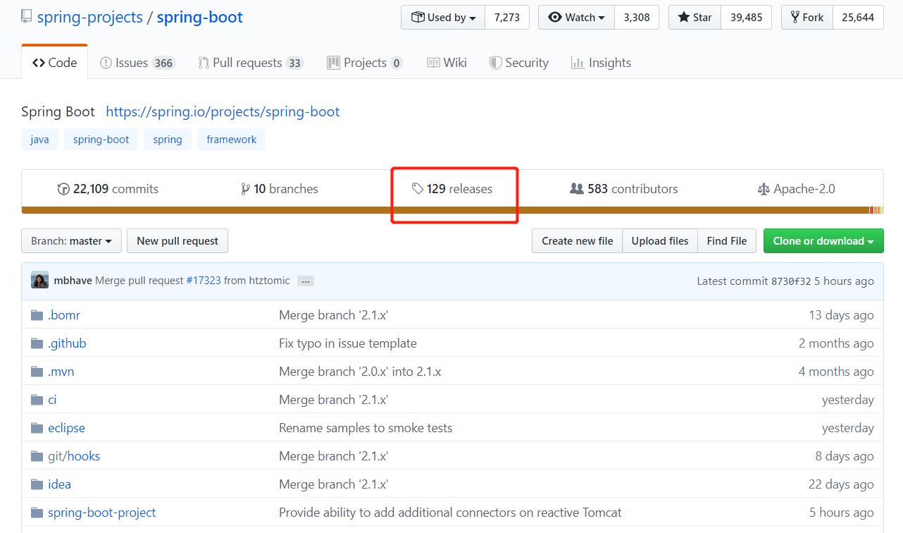
Task: Click the eye icon in Watch button
Action: [555, 18]
